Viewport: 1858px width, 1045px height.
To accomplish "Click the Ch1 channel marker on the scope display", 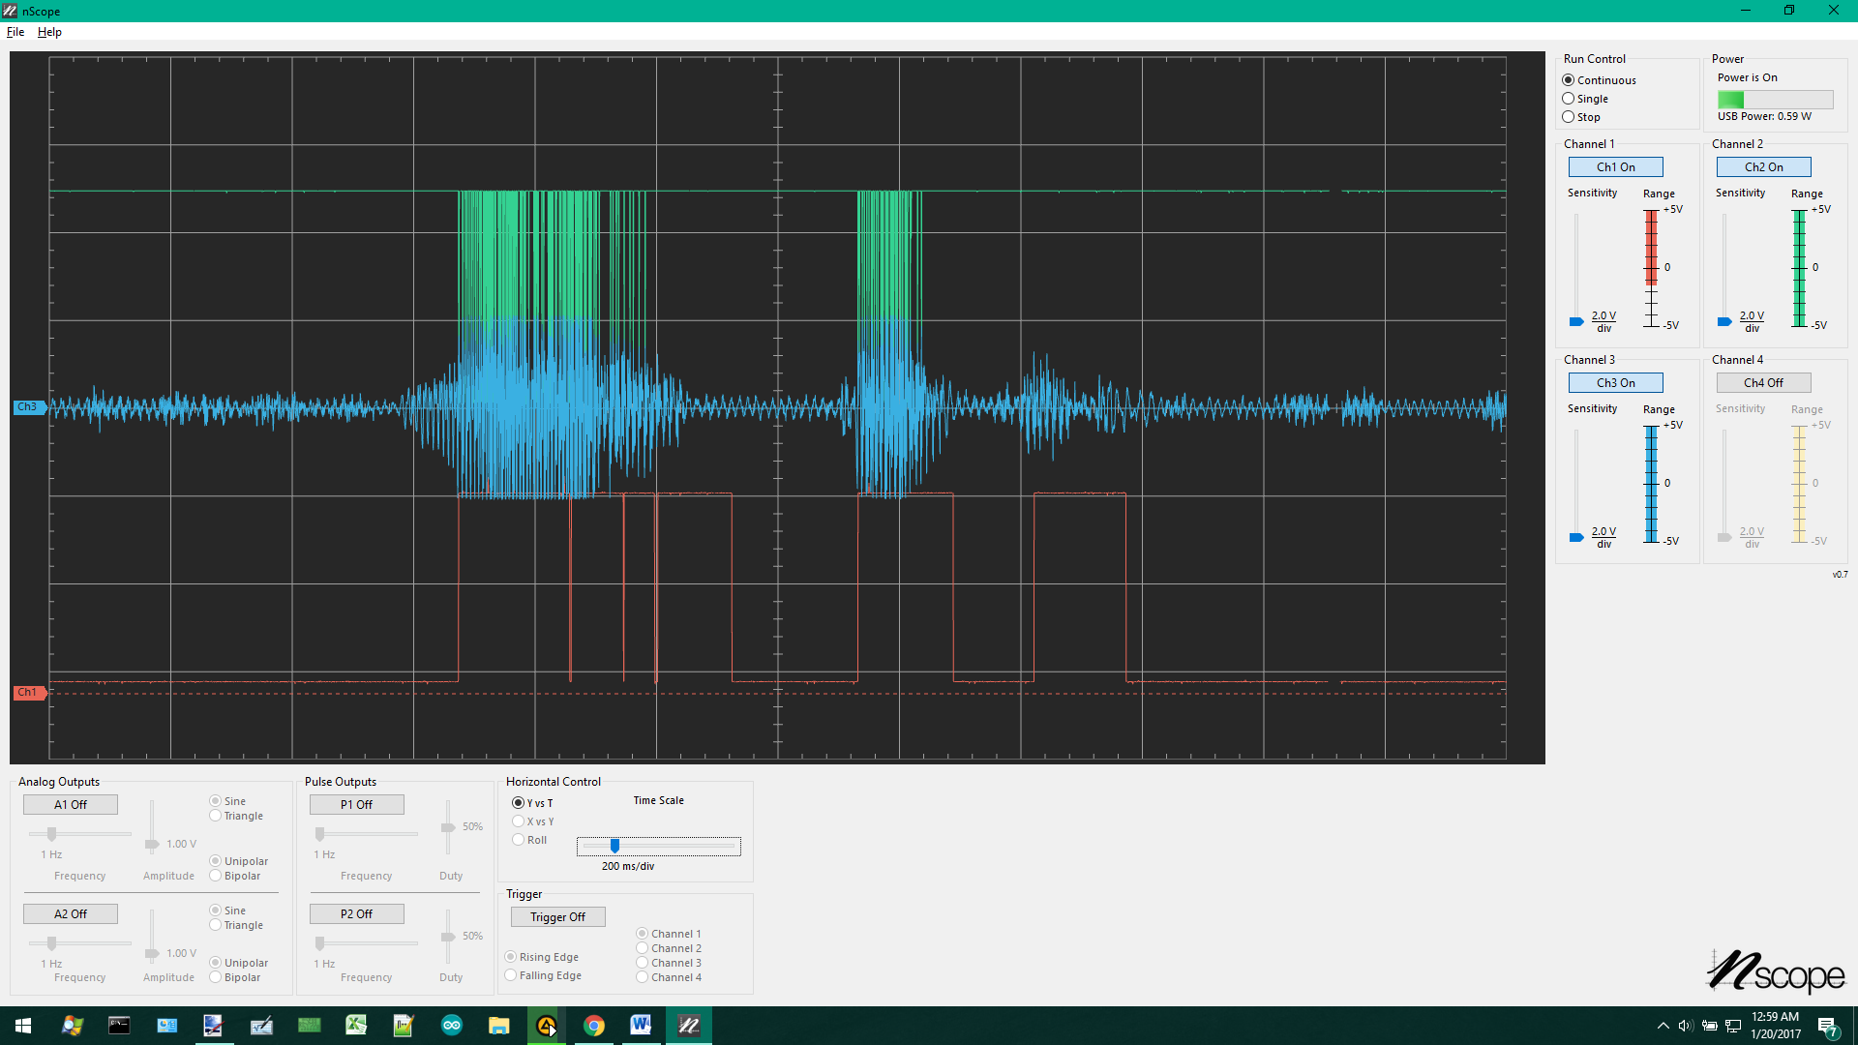I will (x=28, y=692).
